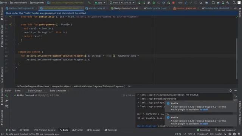Screen dimensions: 242x136
Task: Open the Build Analyzer tab
Action: pos(58,91)
